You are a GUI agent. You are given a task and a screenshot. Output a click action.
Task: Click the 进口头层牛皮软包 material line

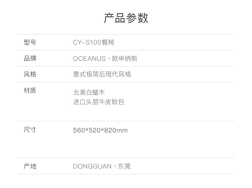99,102
